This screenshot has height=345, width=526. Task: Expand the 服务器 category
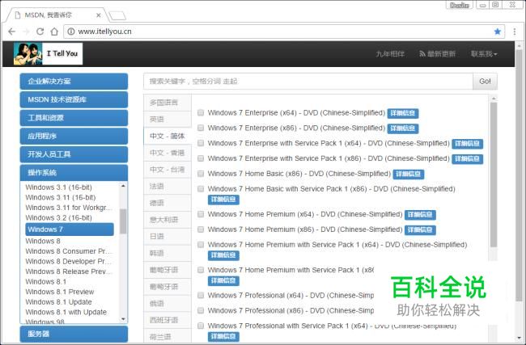click(x=74, y=334)
